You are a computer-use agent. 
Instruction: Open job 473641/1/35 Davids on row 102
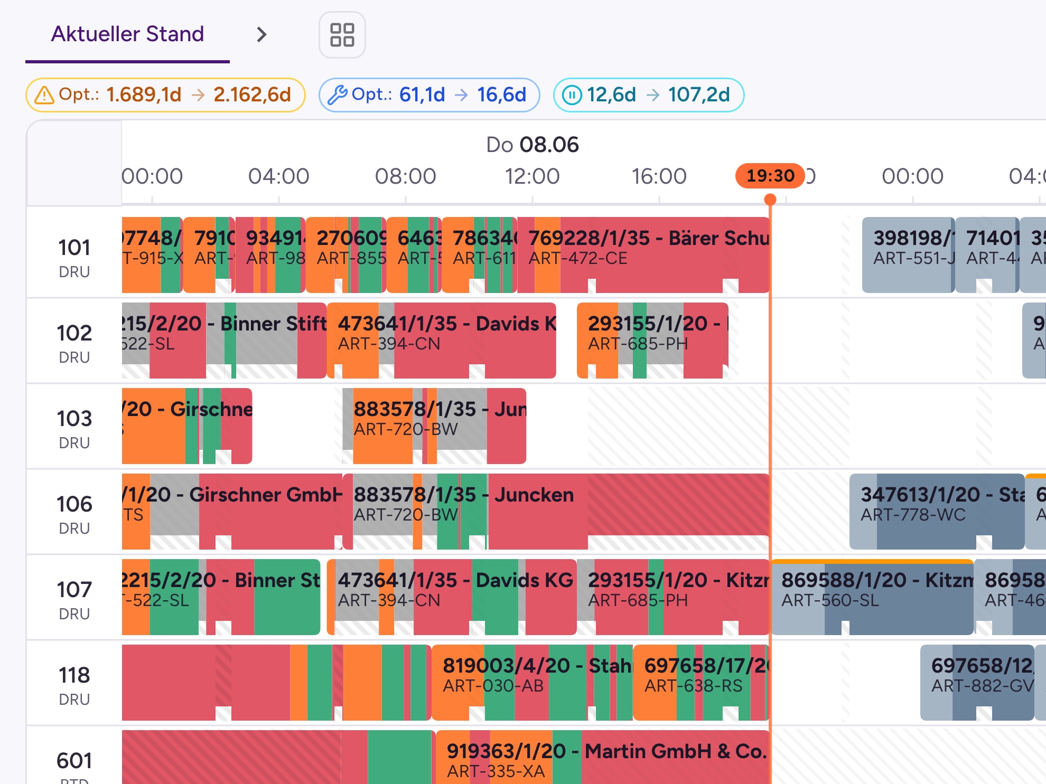click(442, 340)
